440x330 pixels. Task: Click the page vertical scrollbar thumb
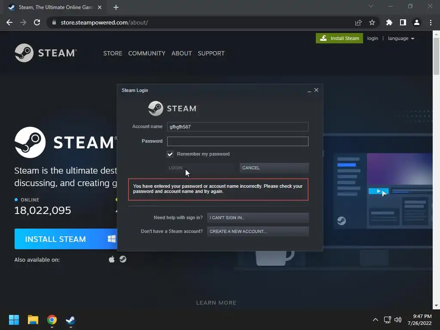[436, 56]
